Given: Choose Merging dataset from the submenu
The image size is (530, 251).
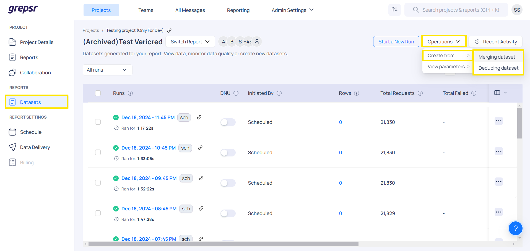Looking at the screenshot, I should tap(497, 57).
